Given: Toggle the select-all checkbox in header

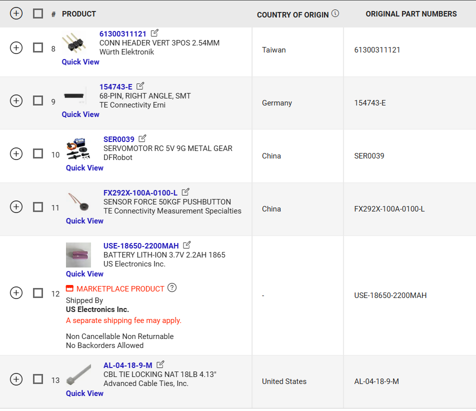Looking at the screenshot, I should coord(38,13).
